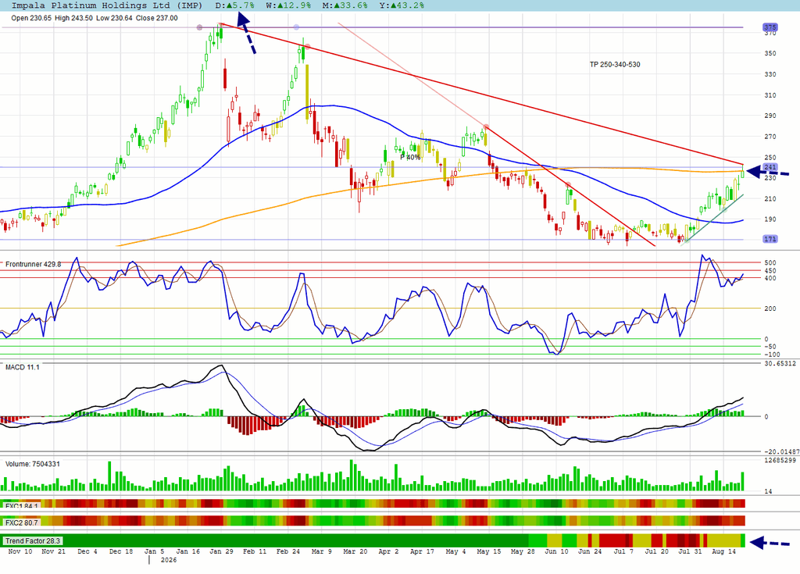800x574 pixels.
Task: Click the Frontrunner 429.8 indicator label
Action: coord(33,264)
